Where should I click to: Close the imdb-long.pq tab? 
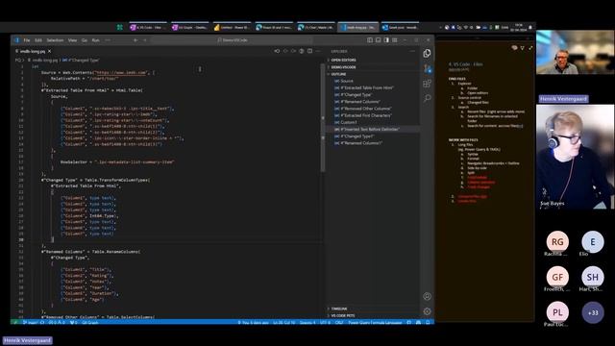pyautogui.click(x=49, y=51)
